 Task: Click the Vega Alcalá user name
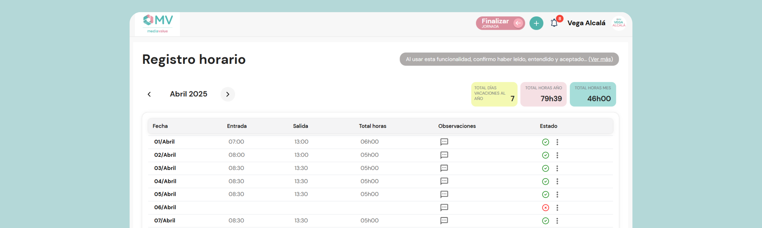pyautogui.click(x=586, y=23)
